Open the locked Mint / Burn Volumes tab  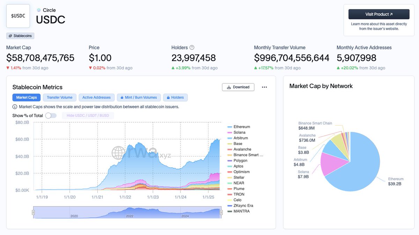[x=139, y=97]
